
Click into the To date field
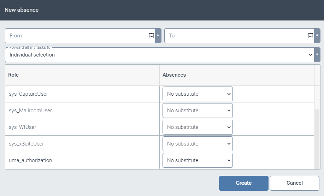235,36
